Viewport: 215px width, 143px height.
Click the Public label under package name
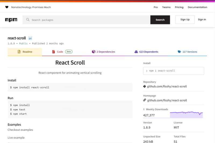(23, 43)
